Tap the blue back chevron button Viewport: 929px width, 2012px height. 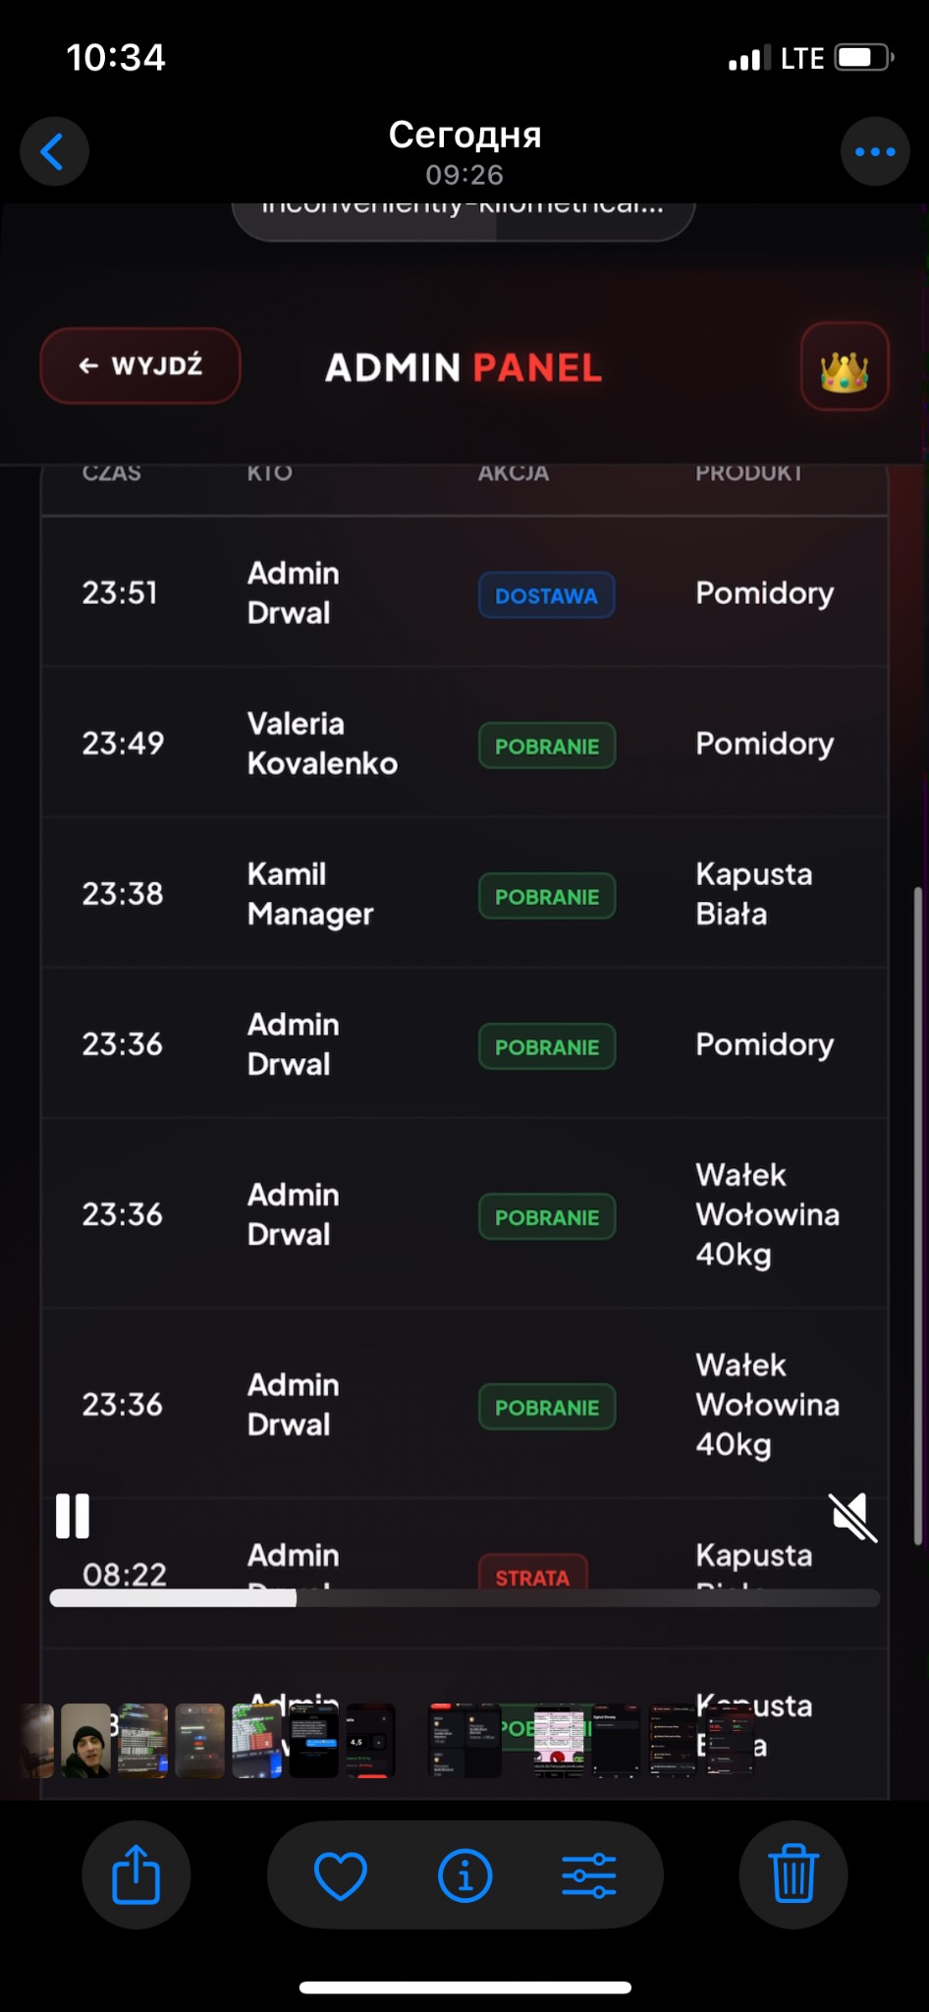pos(54,151)
